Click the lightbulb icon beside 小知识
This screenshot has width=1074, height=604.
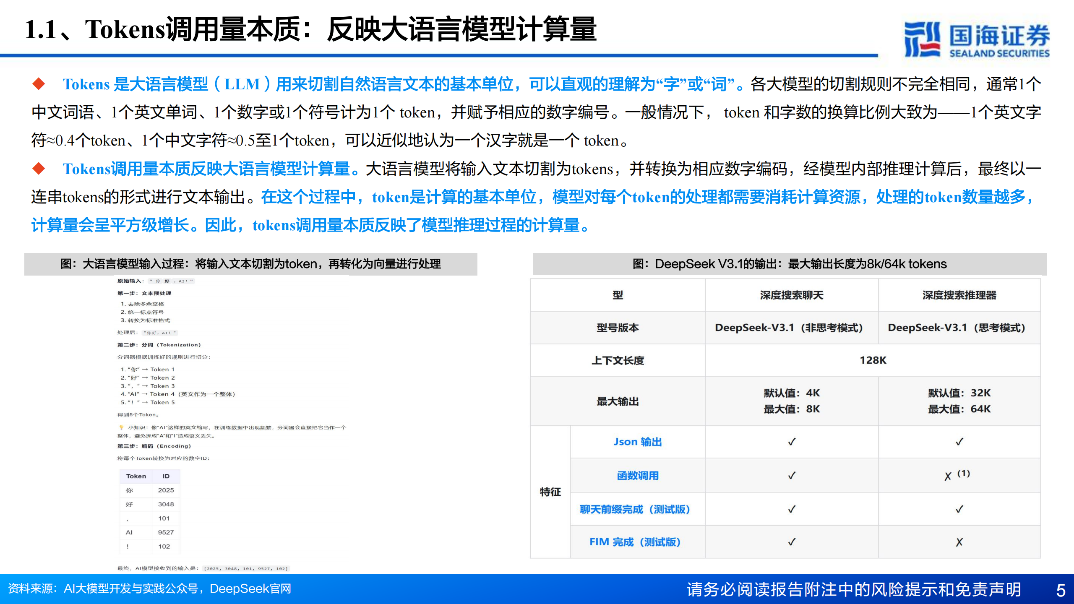tap(121, 427)
